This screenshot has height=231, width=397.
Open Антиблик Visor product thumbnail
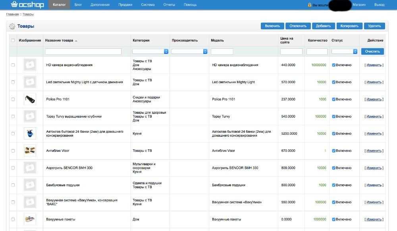point(30,151)
